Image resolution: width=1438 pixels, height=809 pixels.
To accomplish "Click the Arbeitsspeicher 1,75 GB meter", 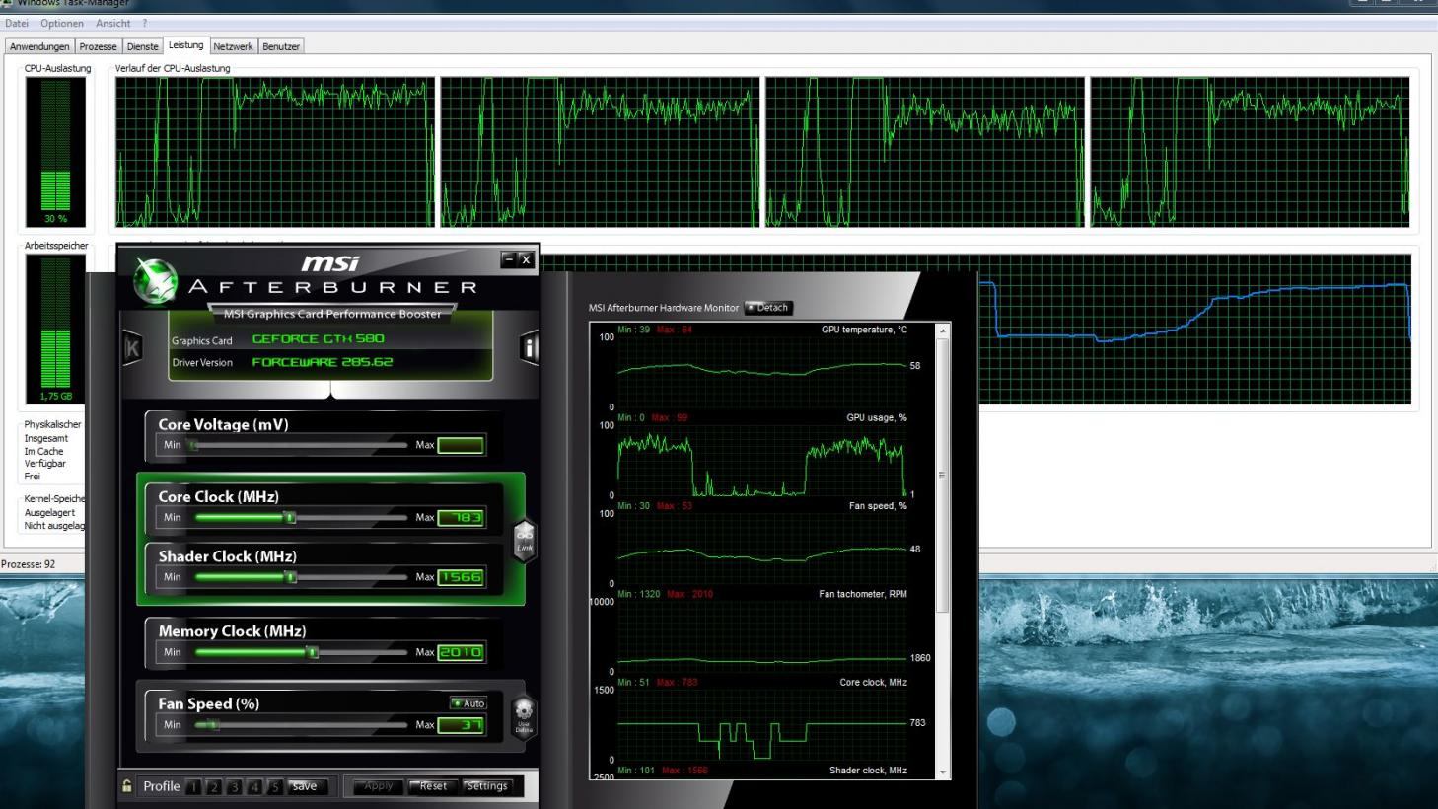I will 55,330.
